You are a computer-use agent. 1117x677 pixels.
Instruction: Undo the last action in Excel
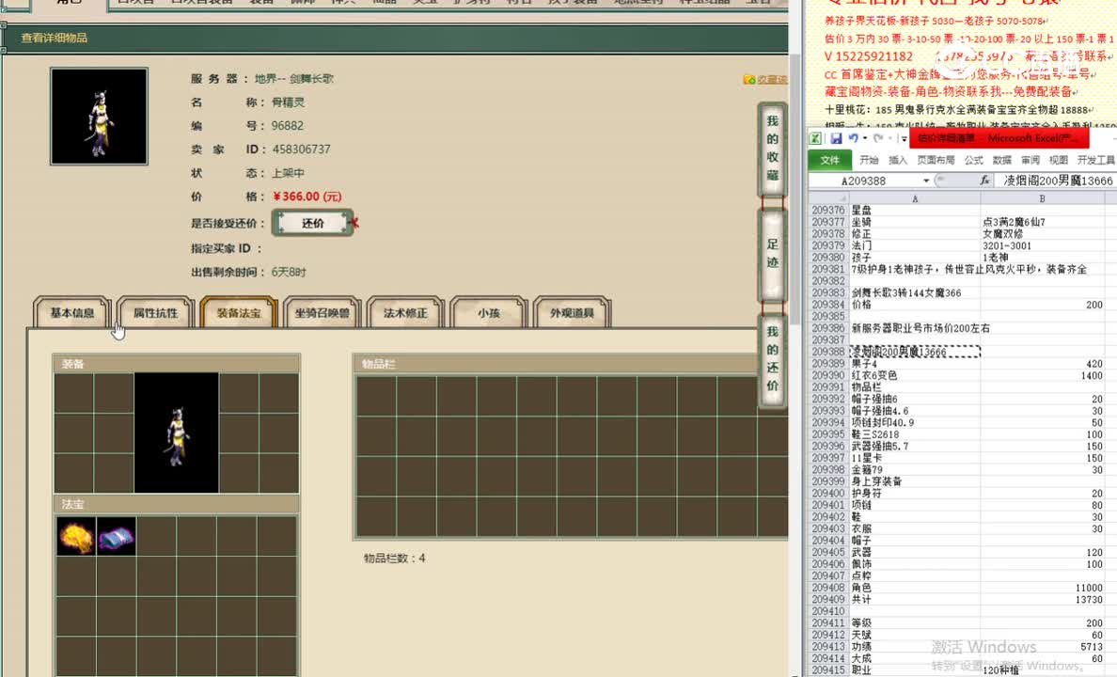tap(853, 138)
